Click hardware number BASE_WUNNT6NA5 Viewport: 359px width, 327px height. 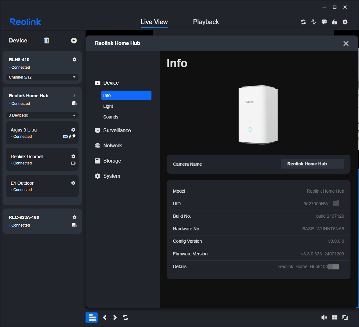(x=323, y=229)
